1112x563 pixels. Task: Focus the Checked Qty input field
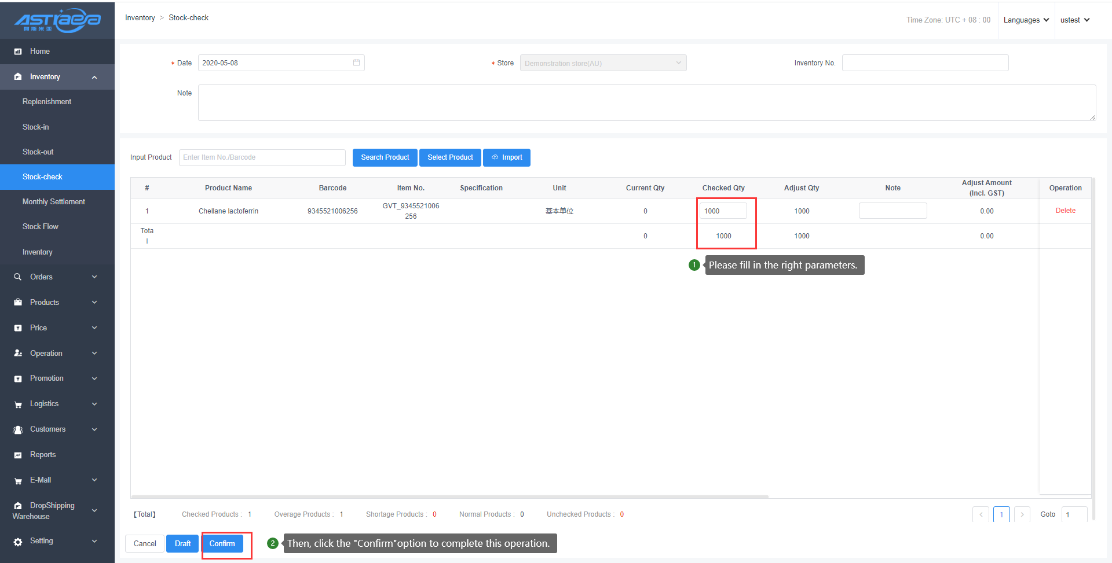point(723,211)
